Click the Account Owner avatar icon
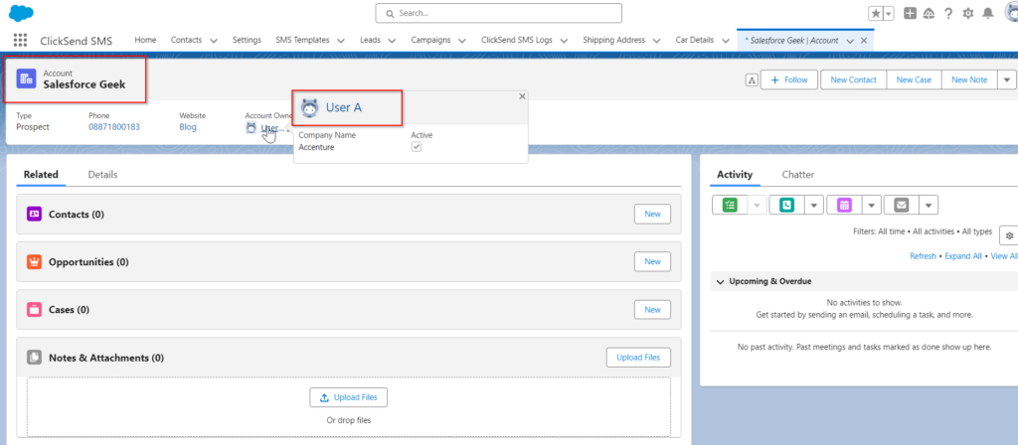Image resolution: width=1018 pixels, height=445 pixels. point(251,128)
